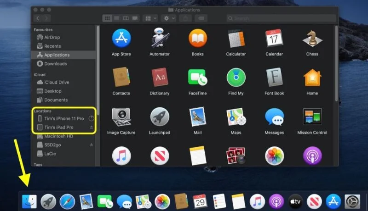Open the Dictionary app icon
The image size is (368, 211).
(160, 77)
